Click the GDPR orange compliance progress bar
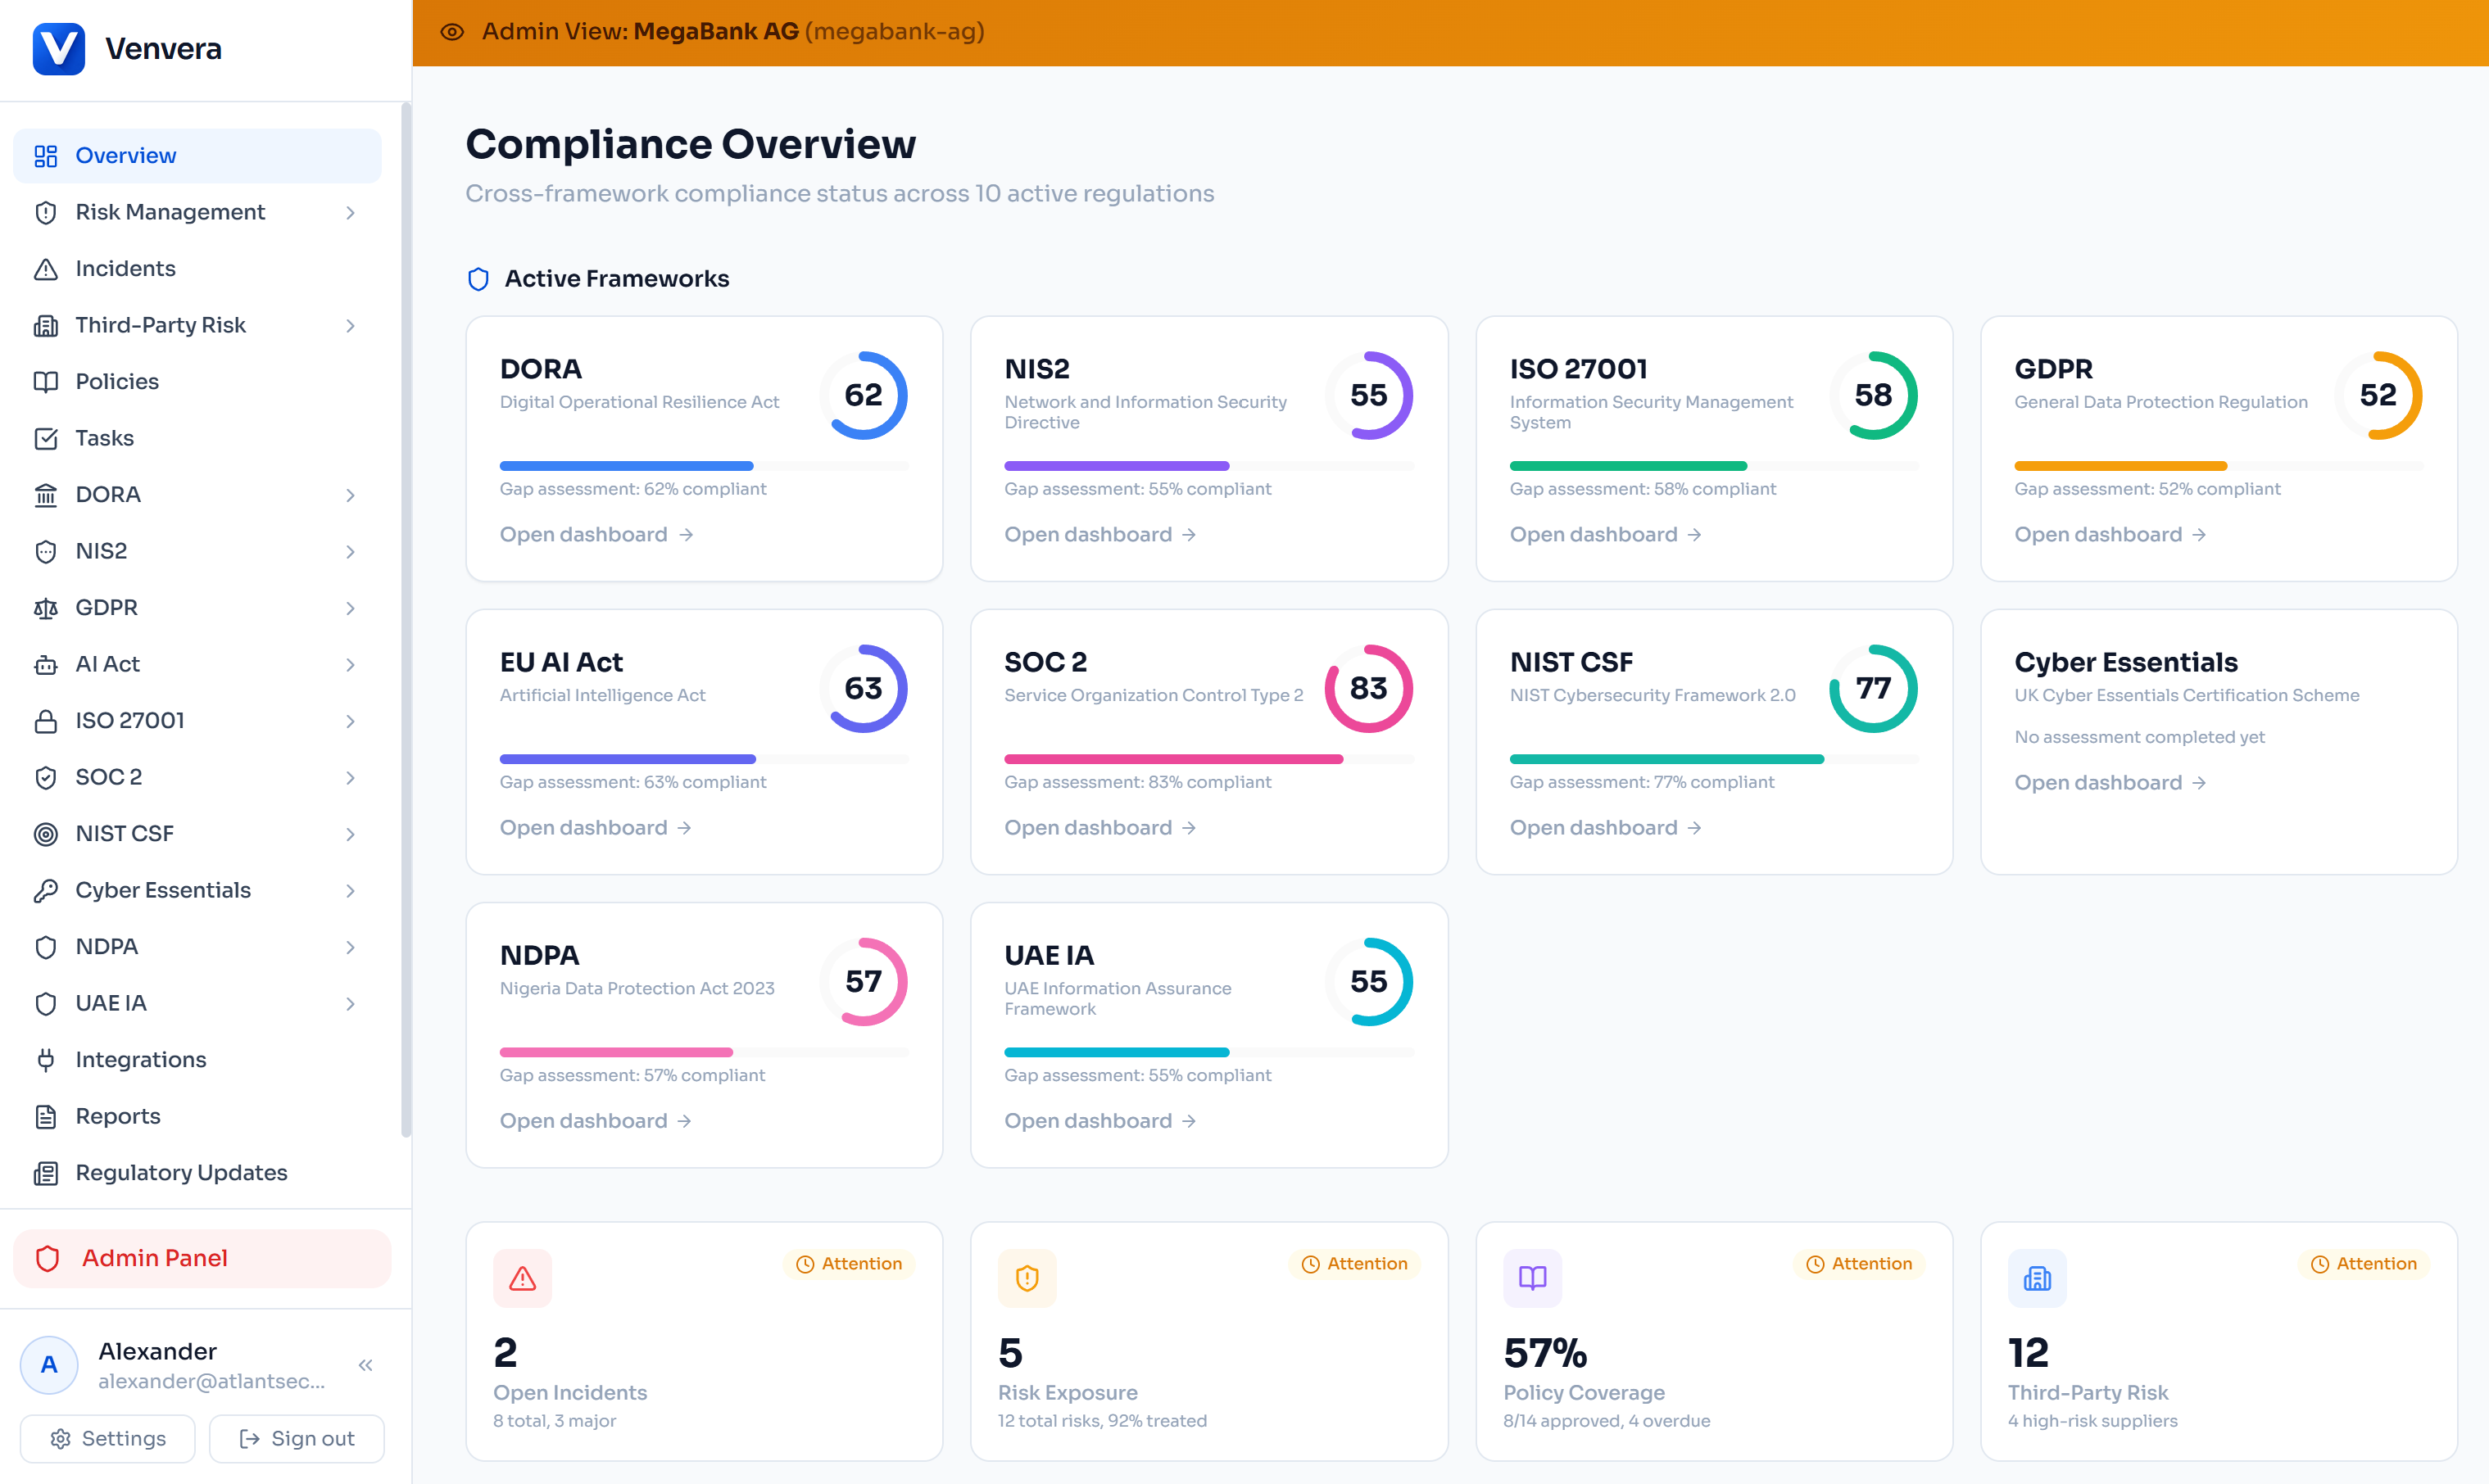The width and height of the screenshot is (2489, 1484). point(2120,466)
